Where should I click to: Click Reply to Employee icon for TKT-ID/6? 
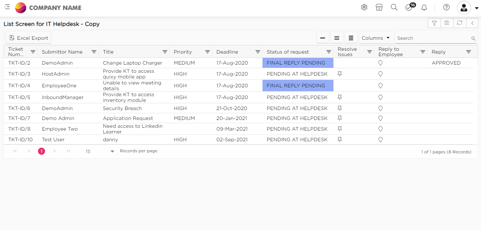pos(381,109)
